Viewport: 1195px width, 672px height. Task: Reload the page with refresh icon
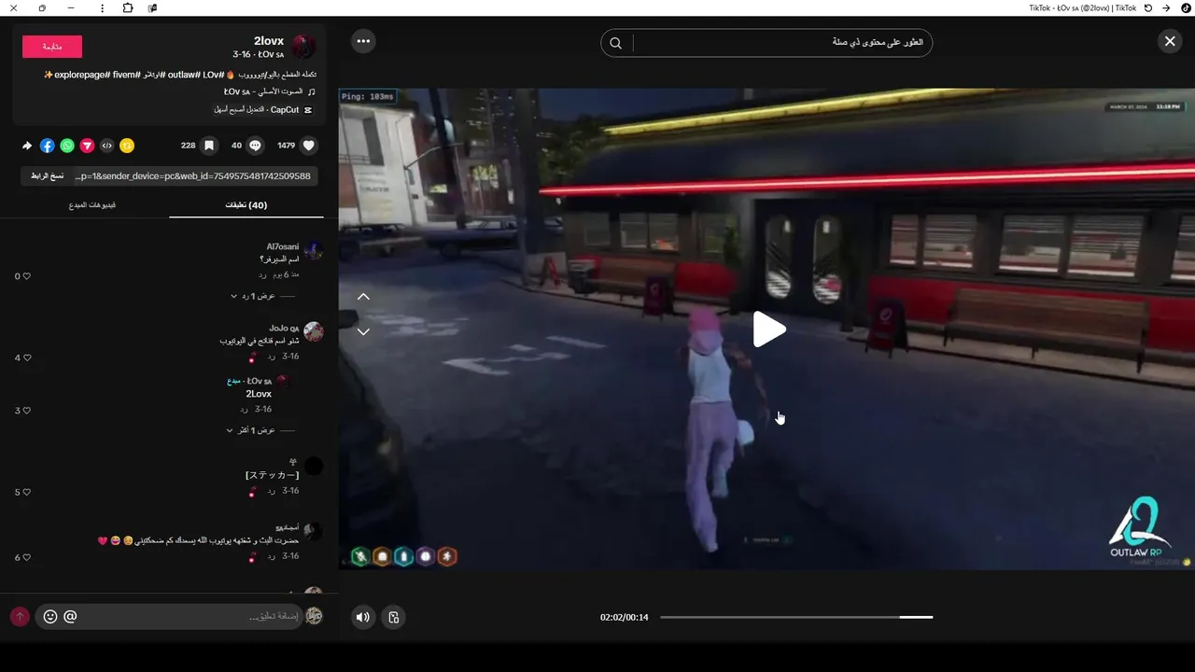tap(1148, 7)
